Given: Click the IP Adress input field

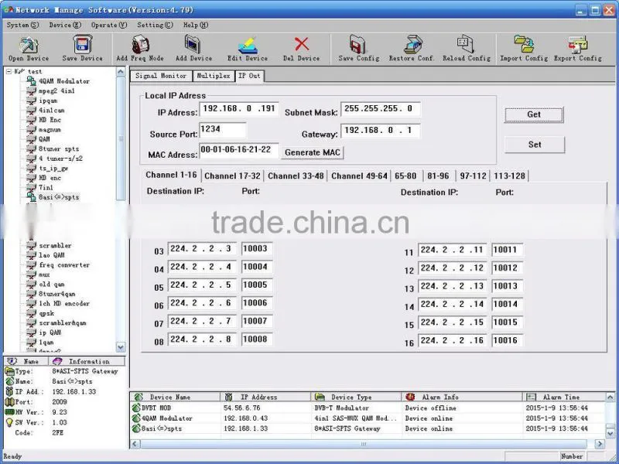Looking at the screenshot, I should (x=239, y=109).
